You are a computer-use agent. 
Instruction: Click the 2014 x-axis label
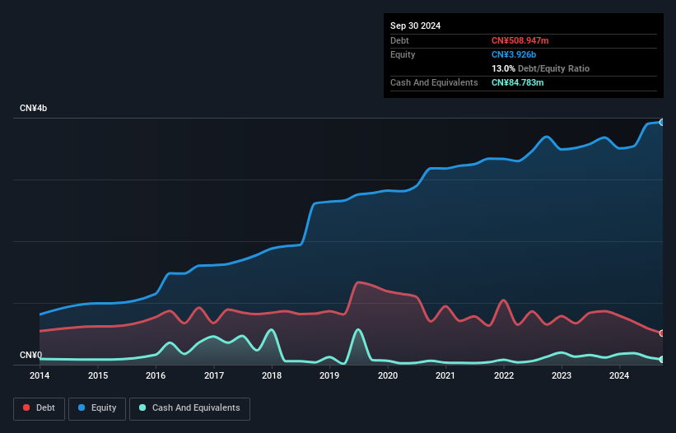coord(40,375)
